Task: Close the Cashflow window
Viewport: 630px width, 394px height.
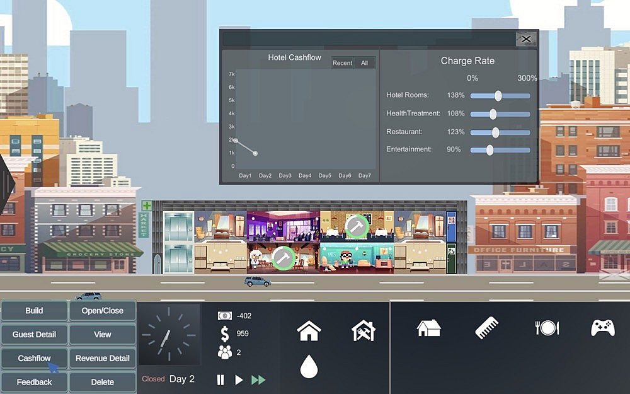Action: pos(526,39)
